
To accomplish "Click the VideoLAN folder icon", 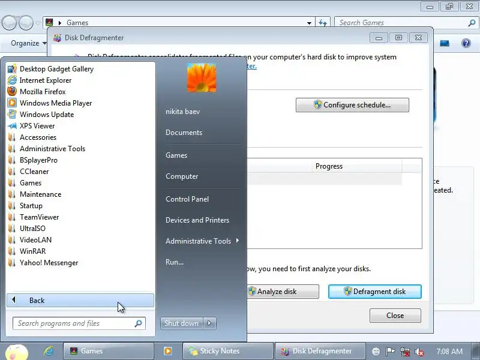I will (12, 239).
